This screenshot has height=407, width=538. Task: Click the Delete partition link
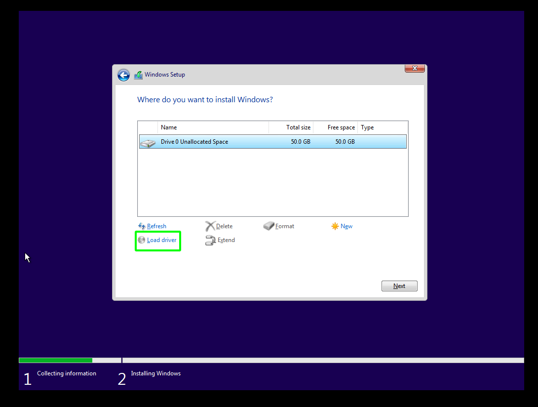click(x=225, y=226)
